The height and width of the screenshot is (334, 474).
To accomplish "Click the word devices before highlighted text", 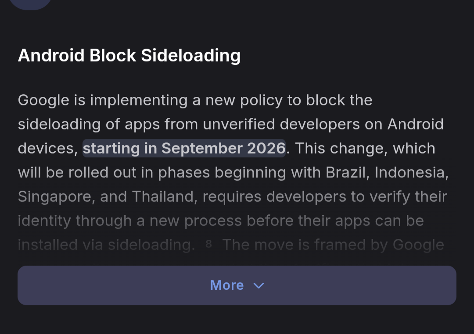I will click(x=47, y=148).
